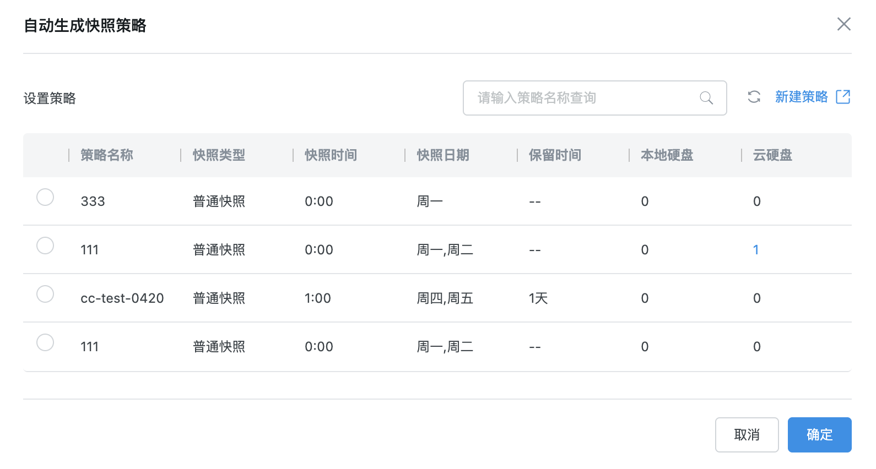876x469 pixels.
Task: Select the radio button for policy 333
Action: (45, 197)
